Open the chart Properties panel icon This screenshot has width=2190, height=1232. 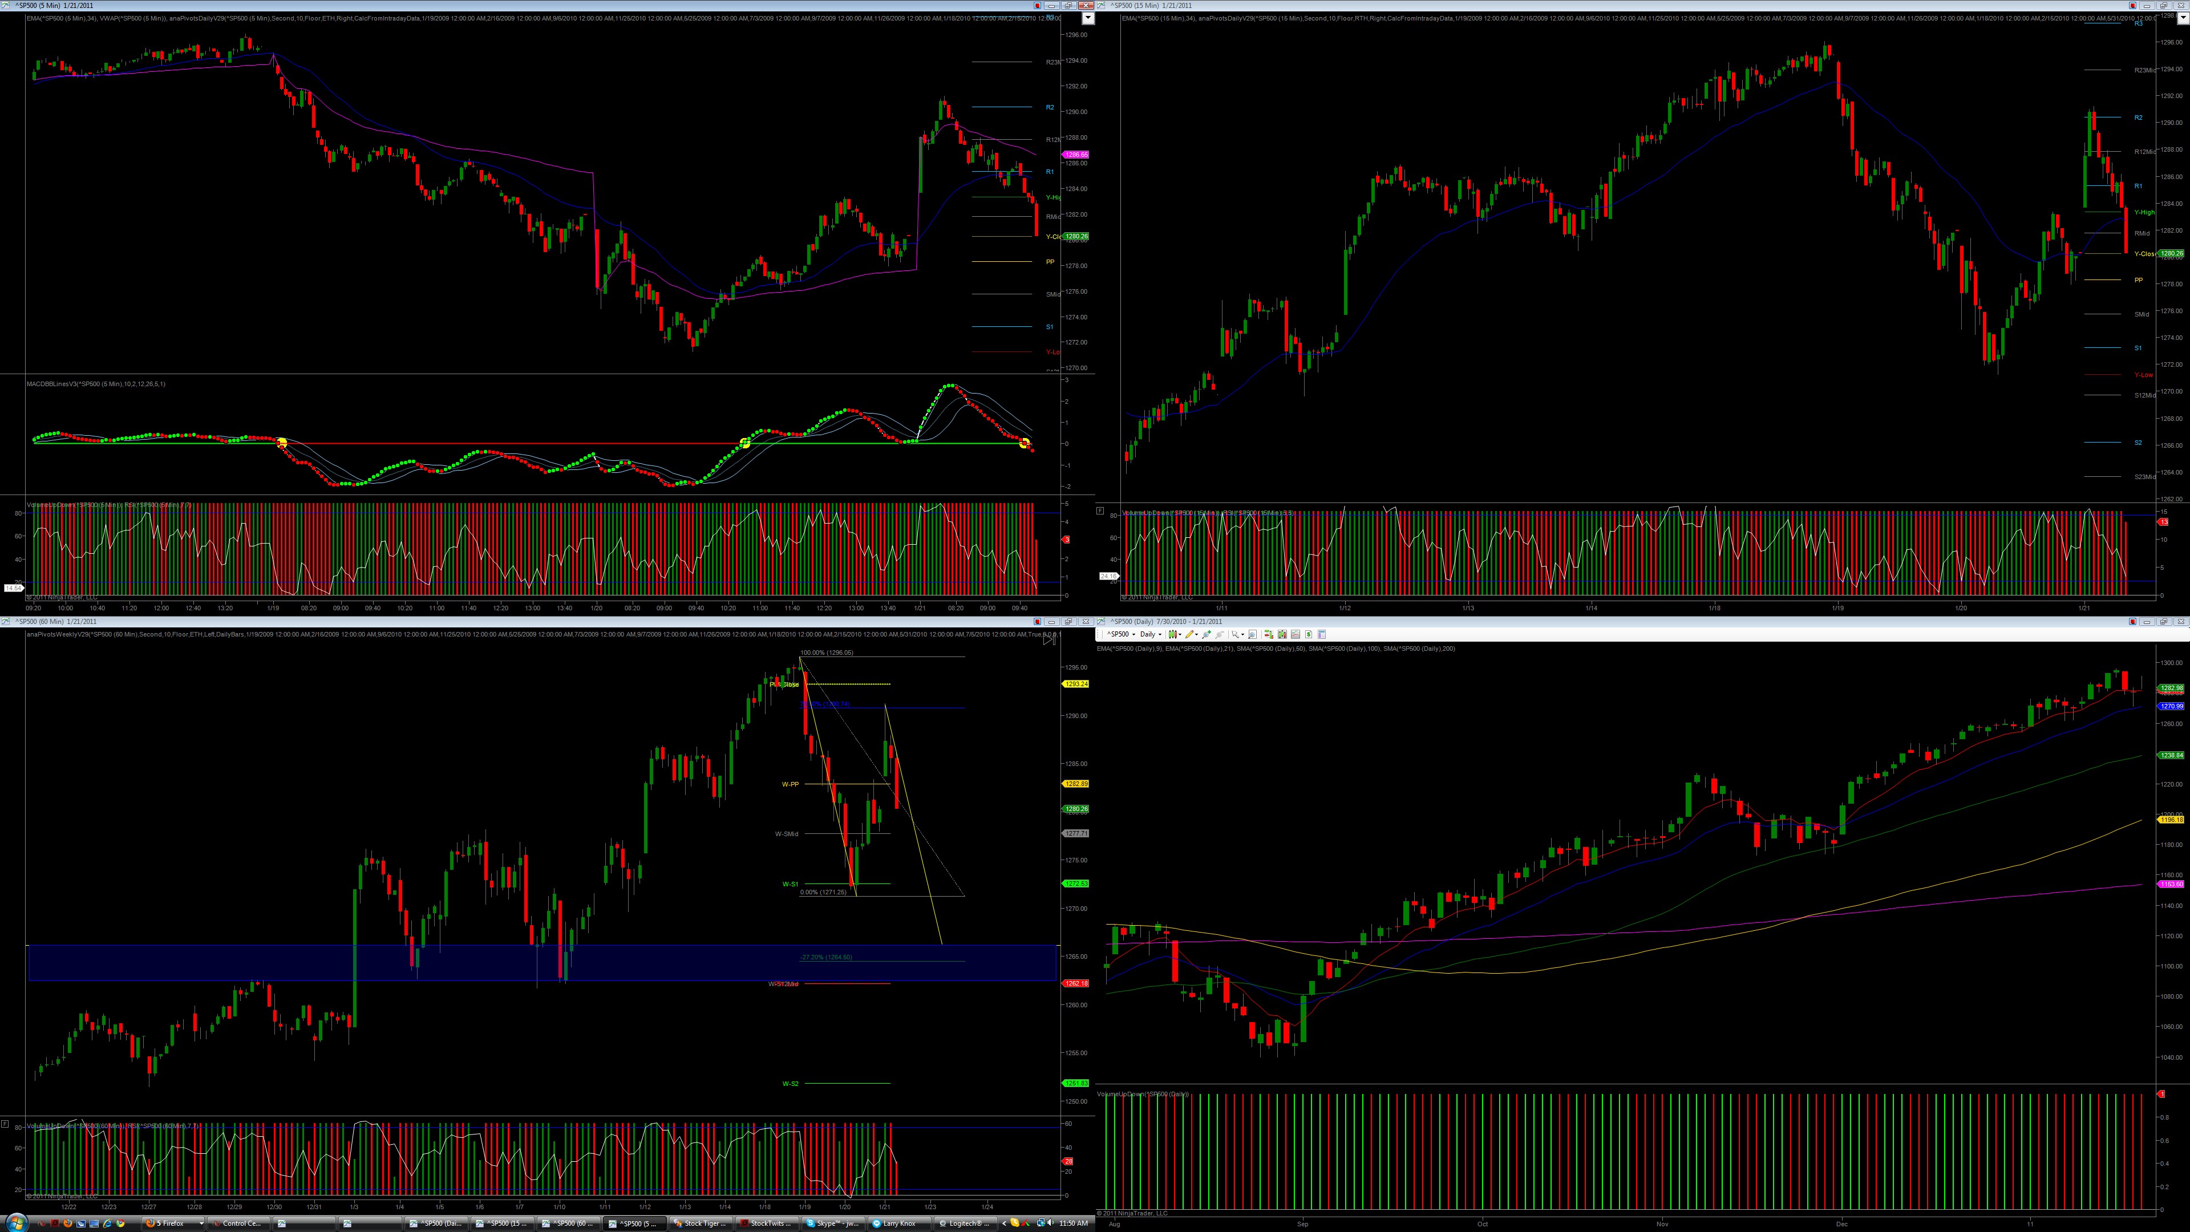point(1322,634)
